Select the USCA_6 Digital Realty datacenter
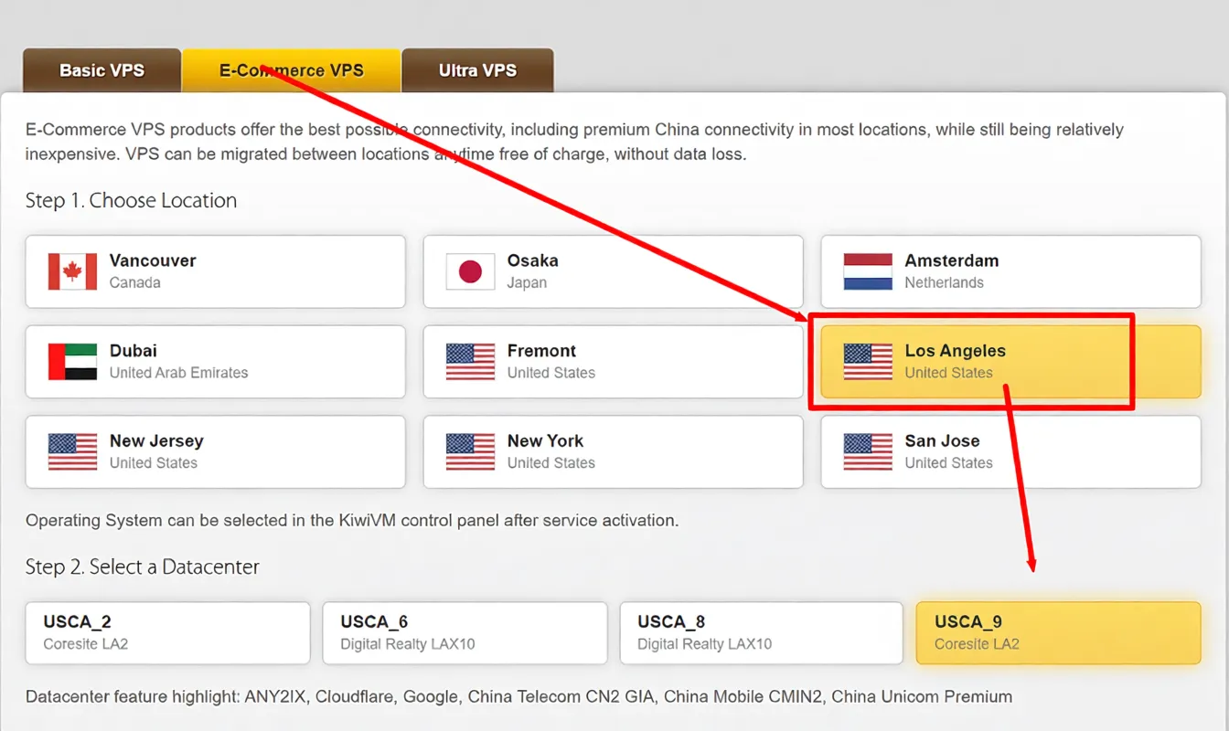This screenshot has width=1229, height=731. pos(465,632)
